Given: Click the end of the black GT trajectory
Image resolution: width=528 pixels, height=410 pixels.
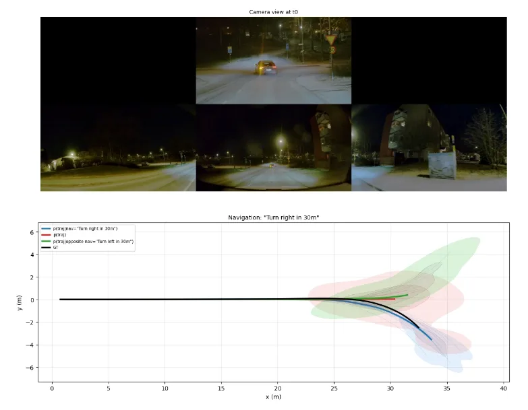Looking at the screenshot, I should point(419,328).
